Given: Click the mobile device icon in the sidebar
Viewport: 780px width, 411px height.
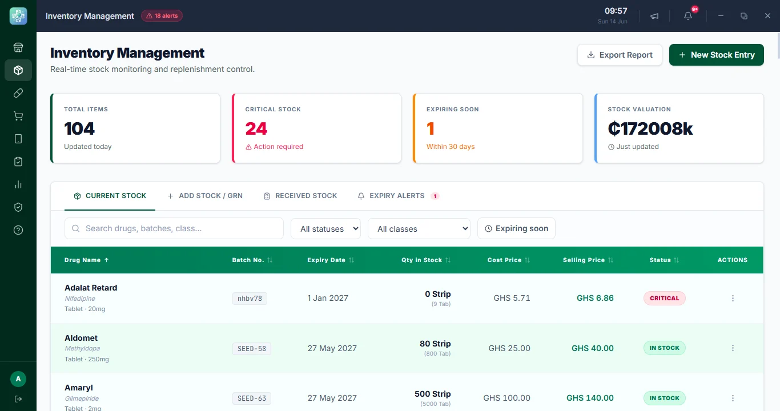Looking at the screenshot, I should point(18,139).
